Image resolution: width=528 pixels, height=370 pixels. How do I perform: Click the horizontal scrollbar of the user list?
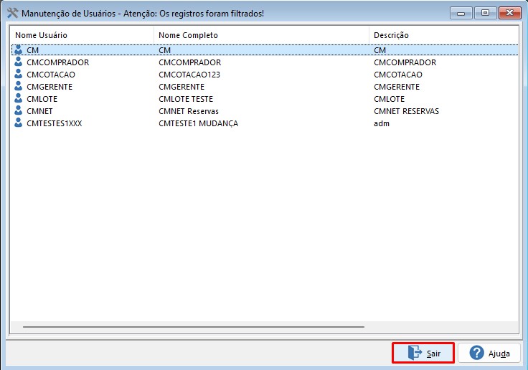194,326
